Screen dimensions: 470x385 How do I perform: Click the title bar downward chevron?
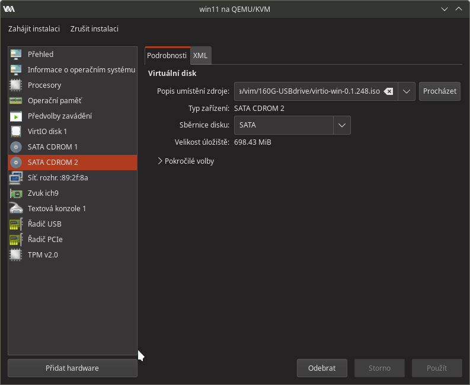(445, 9)
